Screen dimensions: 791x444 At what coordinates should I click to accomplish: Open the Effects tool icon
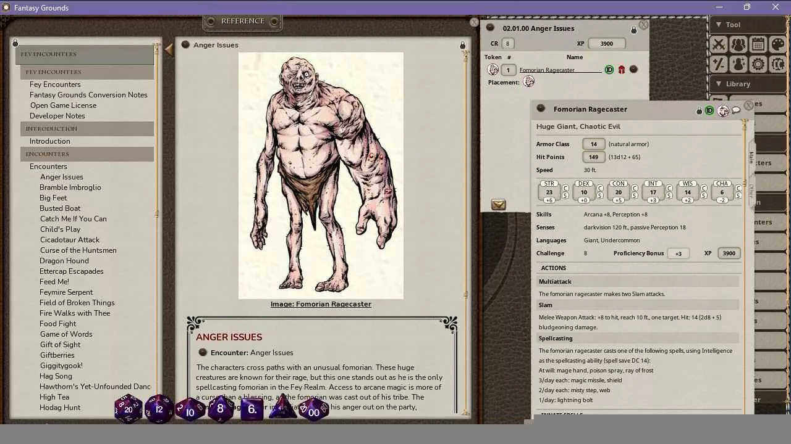[738, 64]
